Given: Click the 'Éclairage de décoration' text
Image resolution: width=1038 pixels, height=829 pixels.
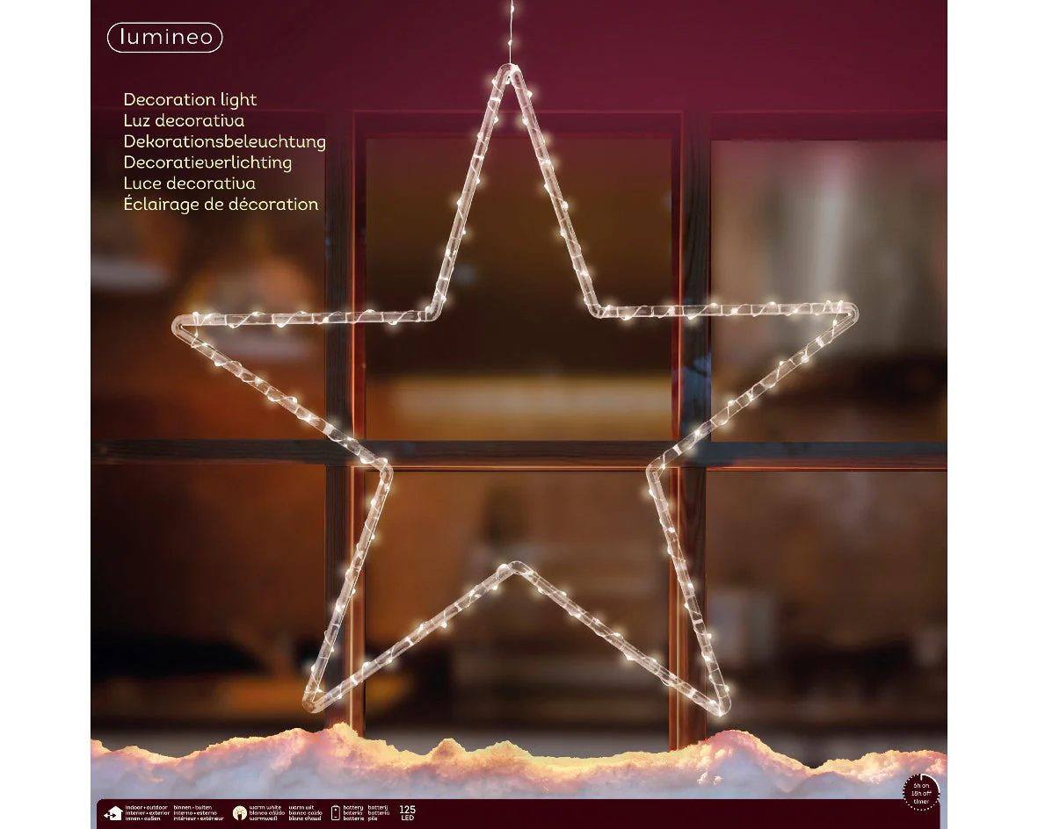Looking at the screenshot, I should tap(221, 204).
